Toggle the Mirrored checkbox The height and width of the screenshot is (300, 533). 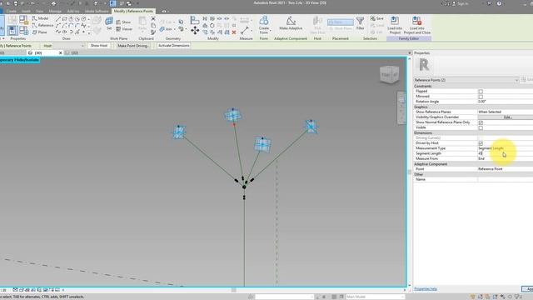[x=481, y=97]
